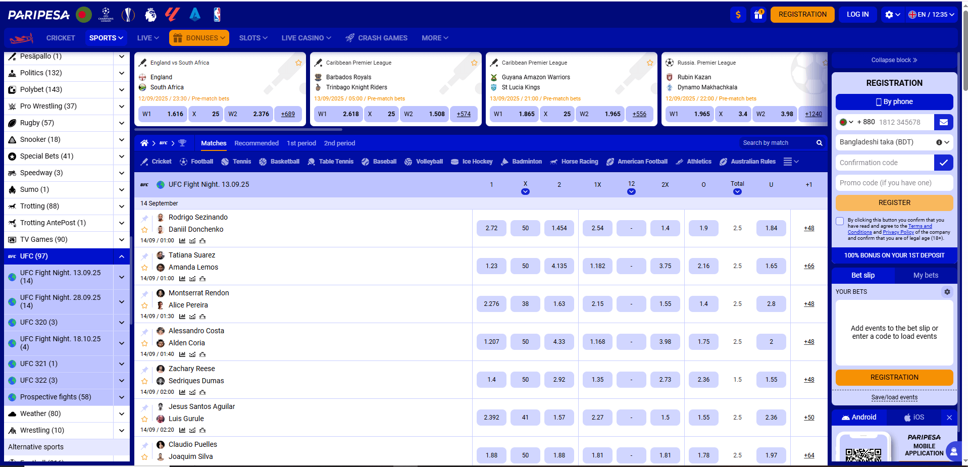Switch to the My bets tab

(925, 275)
